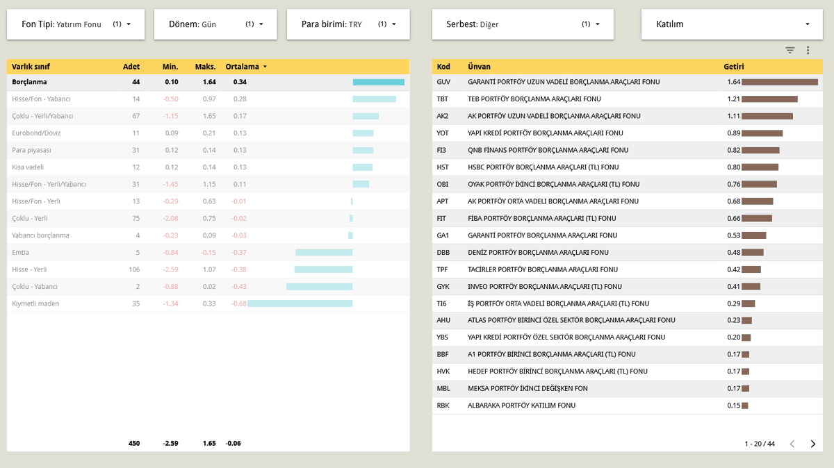Click the APT fund code
The height and width of the screenshot is (468, 834).
443,201
